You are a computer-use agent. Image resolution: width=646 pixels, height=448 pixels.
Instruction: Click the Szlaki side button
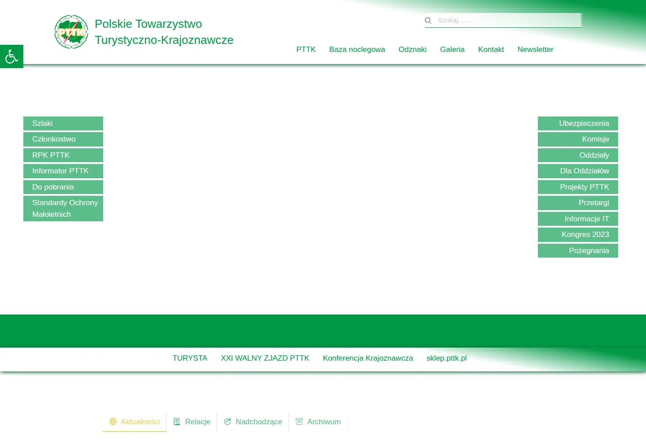[63, 123]
